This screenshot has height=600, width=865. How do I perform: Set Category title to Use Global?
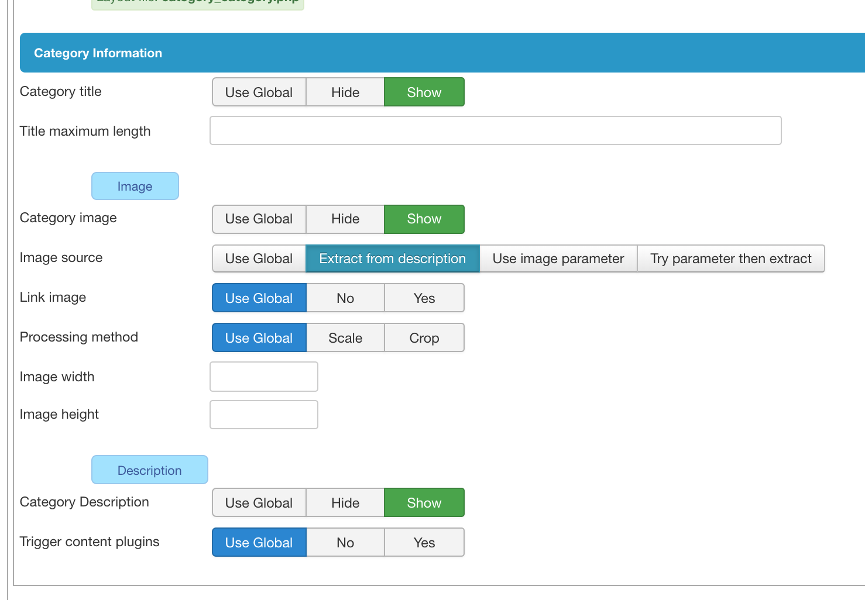click(259, 92)
